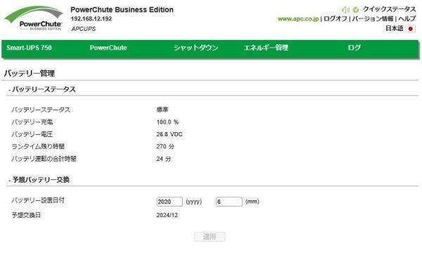The width and height of the screenshot is (422, 255).
Task: Click the バッテリー設置日付 label
Action: (38, 200)
